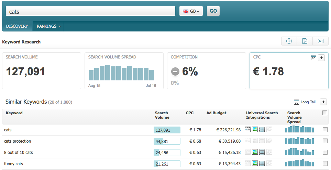Viewport: 331px width, 170px height.
Task: Expand the Rankings dropdown menu
Action: [48, 26]
